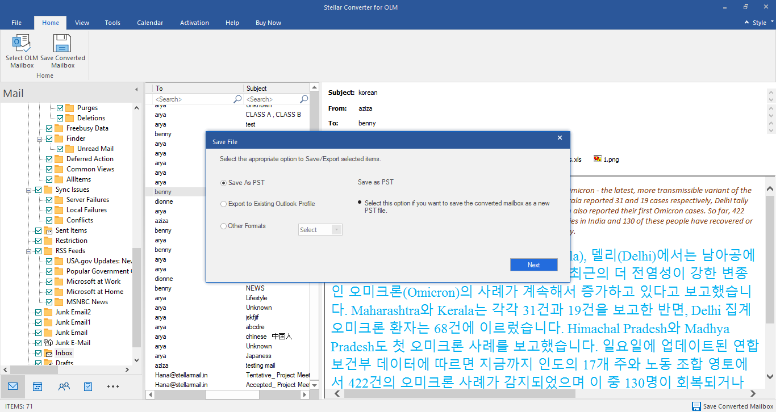
Task: Uncheck the Sent Items folder checkbox
Action: [39, 230]
